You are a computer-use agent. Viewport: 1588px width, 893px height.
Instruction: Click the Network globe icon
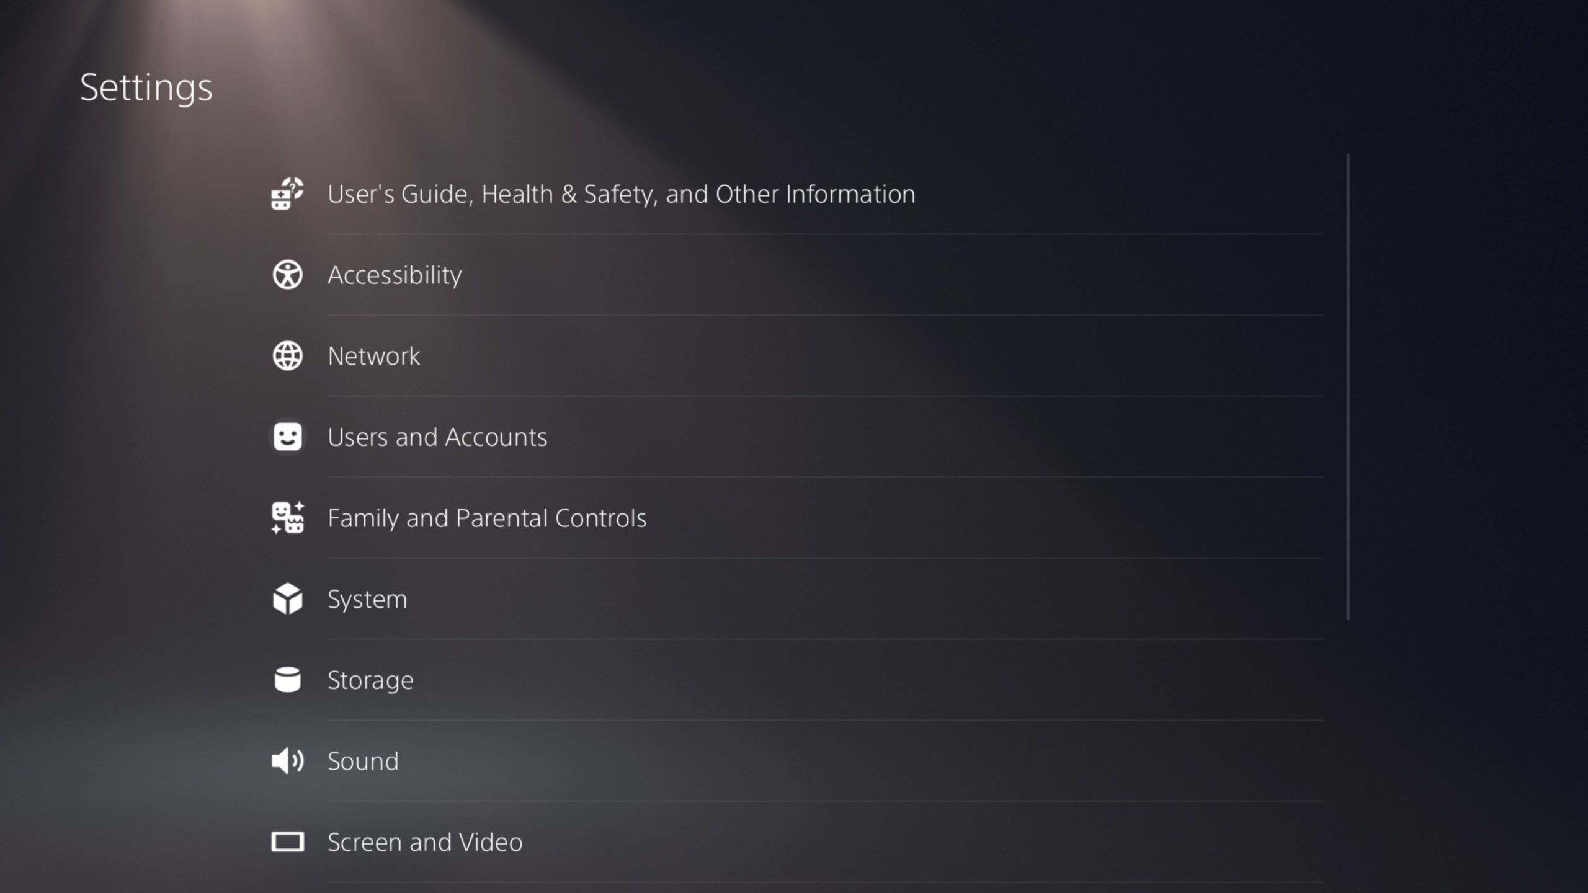[x=287, y=356]
